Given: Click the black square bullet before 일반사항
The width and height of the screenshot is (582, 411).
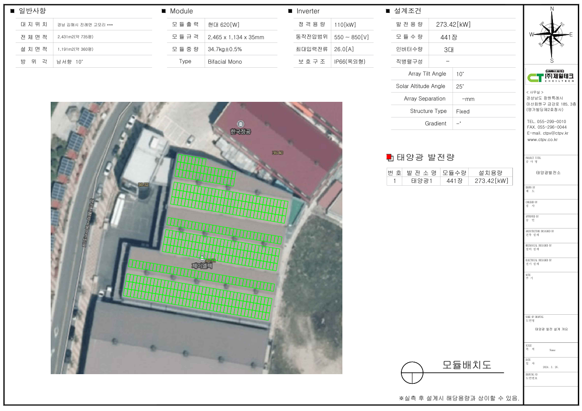Looking at the screenshot, I should (12, 11).
